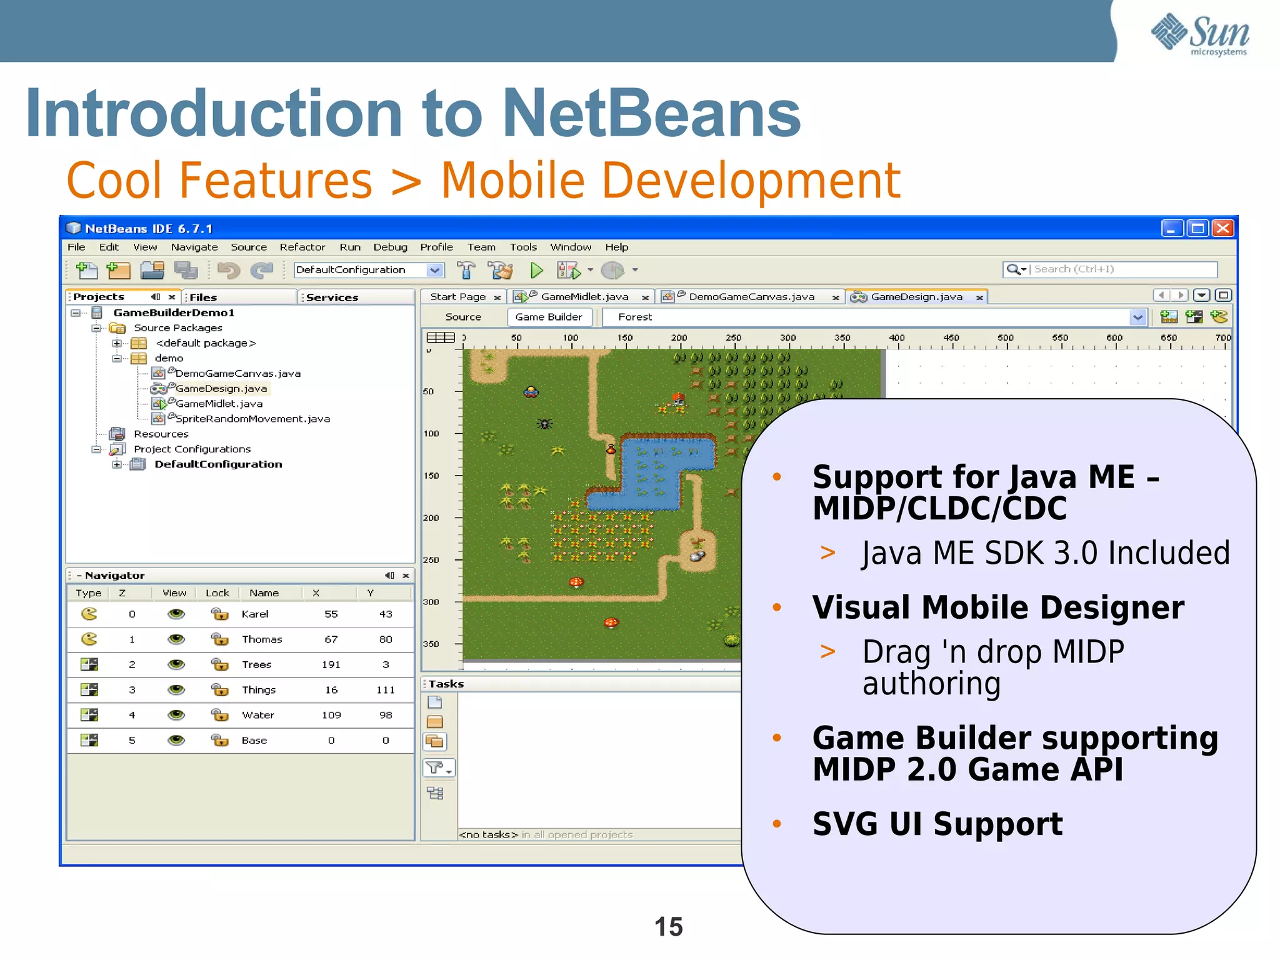
Task: Open the Forest scene dropdown
Action: [1137, 317]
